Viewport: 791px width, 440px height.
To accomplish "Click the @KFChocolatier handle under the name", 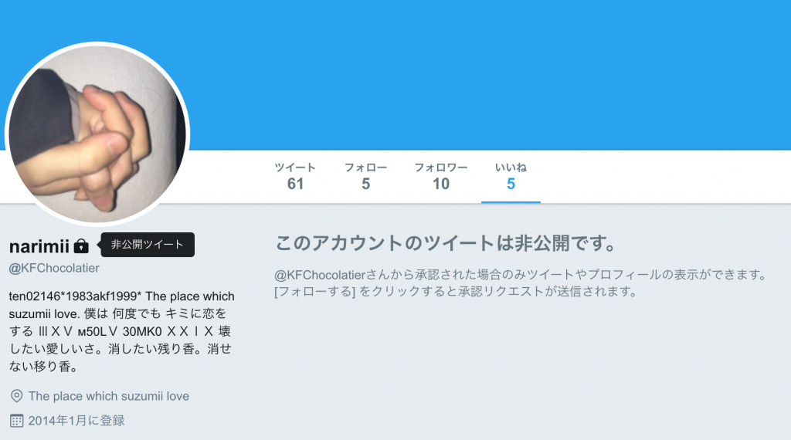I will (54, 268).
